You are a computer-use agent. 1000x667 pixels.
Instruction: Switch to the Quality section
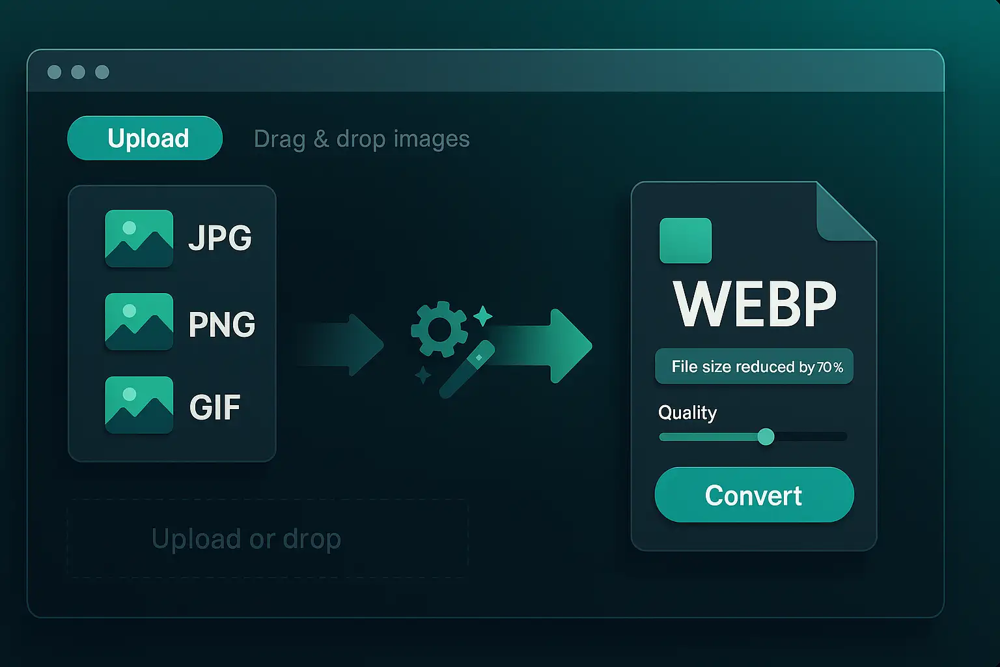[687, 412]
